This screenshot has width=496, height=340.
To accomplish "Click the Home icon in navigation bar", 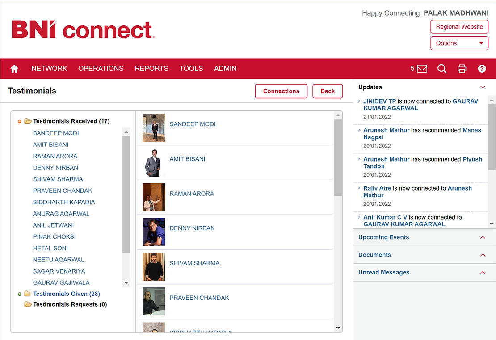I will pyautogui.click(x=14, y=69).
